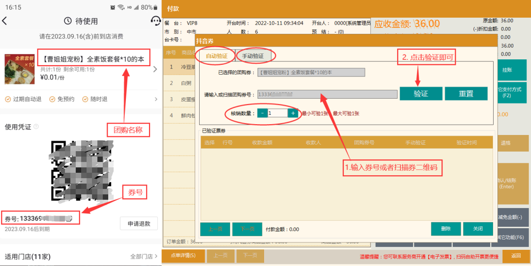
Task: Open customer service headset icon
Action: point(155,21)
